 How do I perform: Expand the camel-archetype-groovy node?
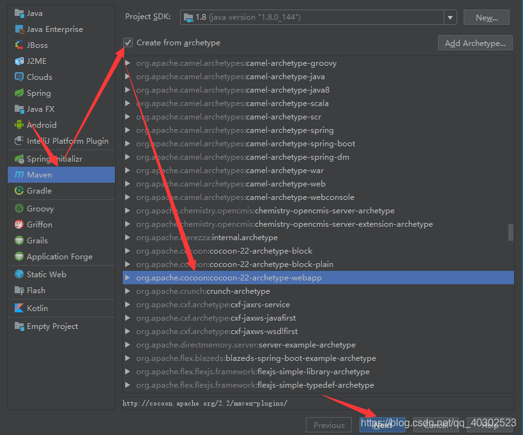point(128,63)
